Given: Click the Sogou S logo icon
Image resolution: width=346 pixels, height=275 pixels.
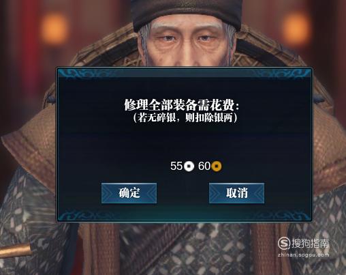Looking at the screenshot, I should point(284,243).
